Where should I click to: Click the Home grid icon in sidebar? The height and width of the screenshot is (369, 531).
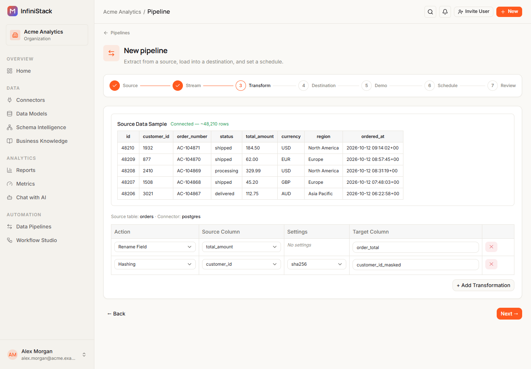coord(10,71)
